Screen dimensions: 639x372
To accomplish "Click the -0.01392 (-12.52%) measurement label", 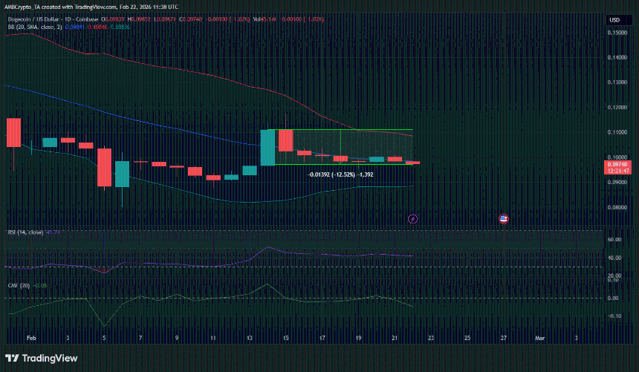I will [x=340, y=174].
